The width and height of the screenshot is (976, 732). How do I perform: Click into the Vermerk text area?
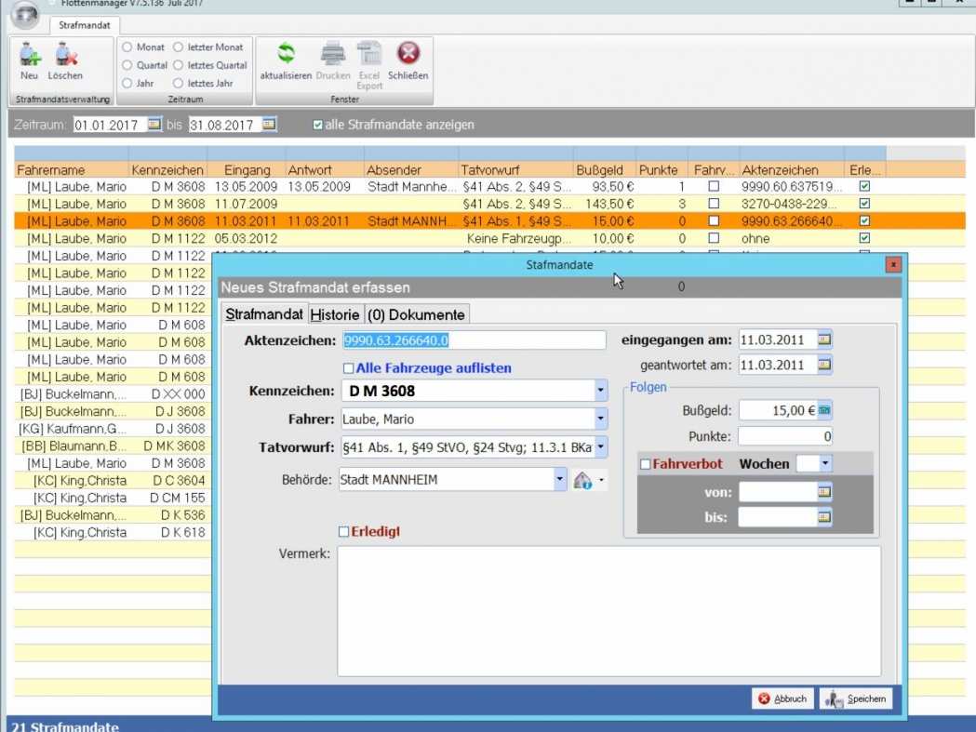click(608, 610)
